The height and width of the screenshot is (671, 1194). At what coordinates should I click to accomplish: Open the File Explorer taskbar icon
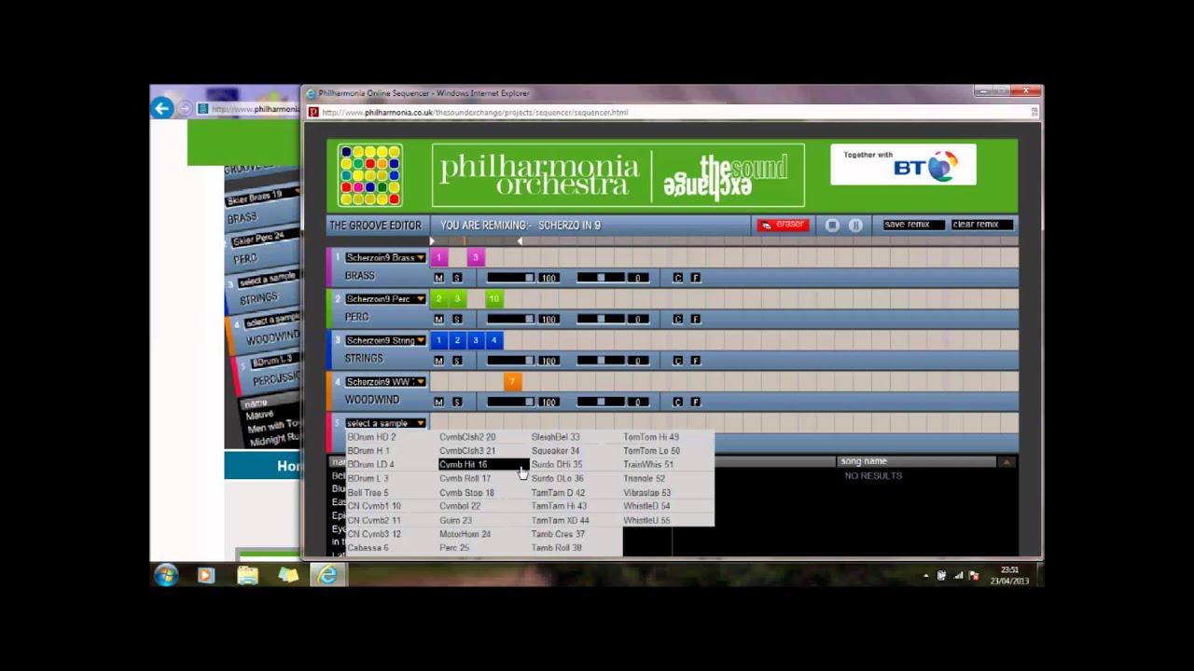247,576
